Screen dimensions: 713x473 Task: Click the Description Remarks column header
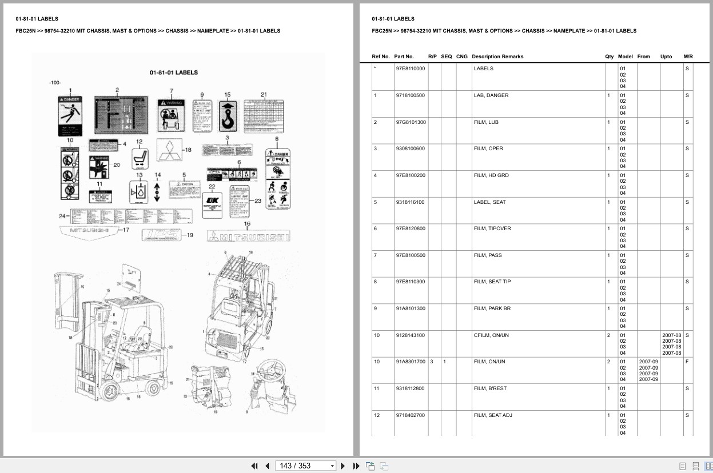coord(497,57)
